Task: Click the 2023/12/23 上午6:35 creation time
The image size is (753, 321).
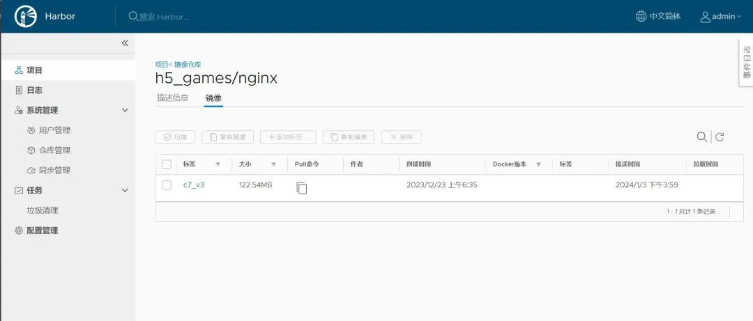Action: (x=442, y=185)
